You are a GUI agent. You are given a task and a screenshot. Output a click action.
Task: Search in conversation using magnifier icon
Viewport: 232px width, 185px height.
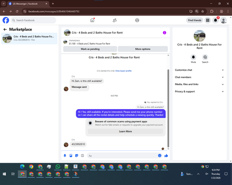pyautogui.click(x=205, y=57)
